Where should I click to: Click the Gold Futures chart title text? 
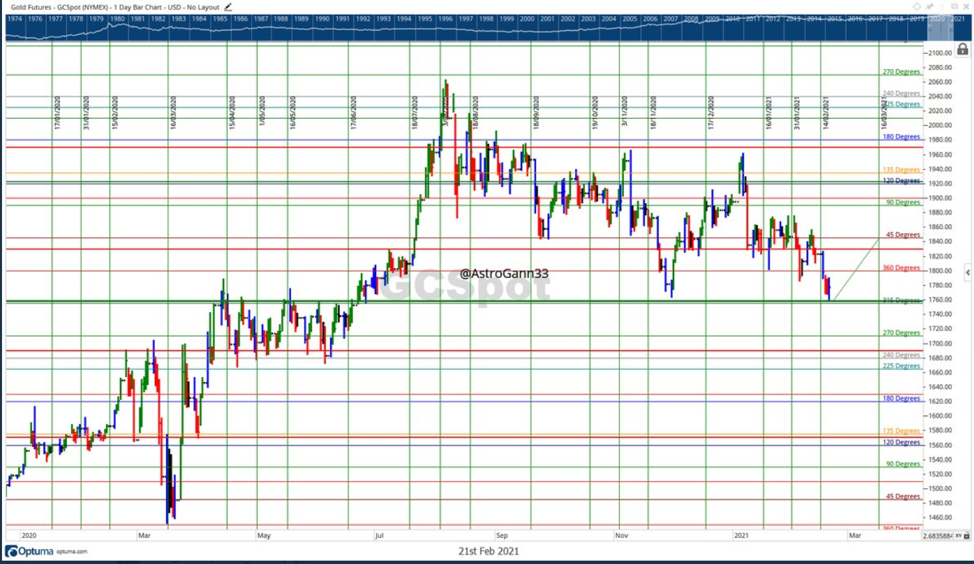point(115,7)
